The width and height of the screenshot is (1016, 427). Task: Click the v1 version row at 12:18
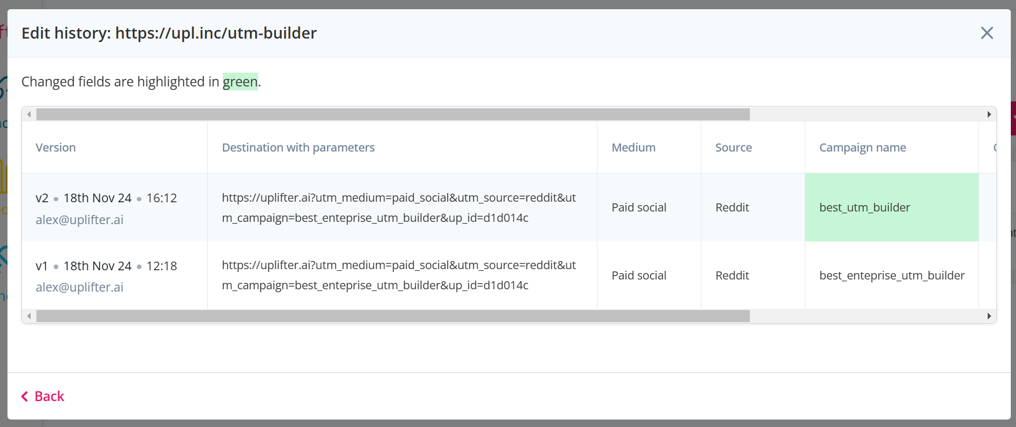(509, 275)
